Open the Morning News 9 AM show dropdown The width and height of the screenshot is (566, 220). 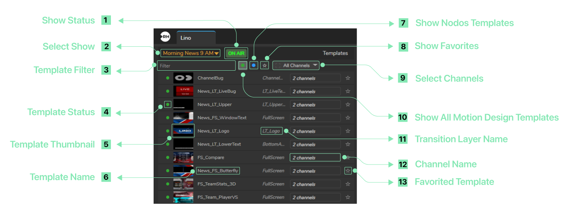[191, 53]
